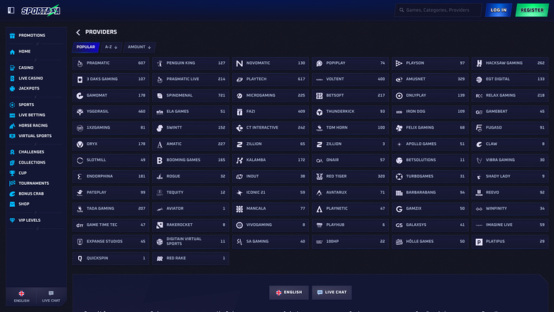Screen dimensions: 554x312
Task: Open the Thunderkick provider tile
Action: (x=350, y=112)
